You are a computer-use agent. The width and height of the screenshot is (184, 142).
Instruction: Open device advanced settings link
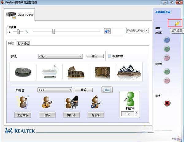(163, 12)
